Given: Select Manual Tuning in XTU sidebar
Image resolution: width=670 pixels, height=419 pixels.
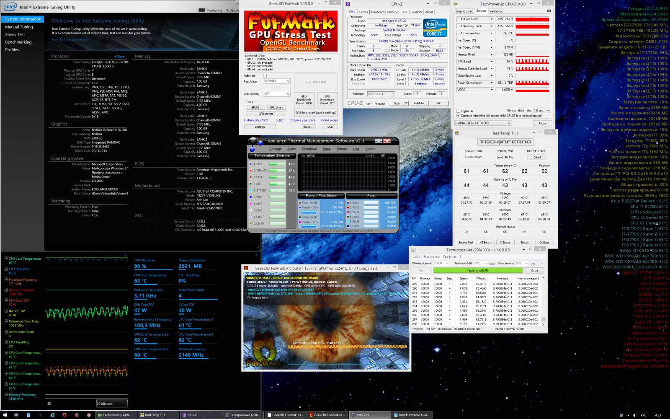Looking at the screenshot, I should (19, 27).
